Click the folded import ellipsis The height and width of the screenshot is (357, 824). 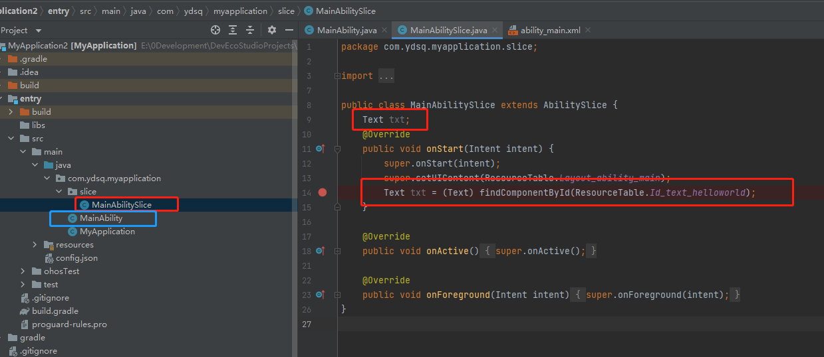386,76
